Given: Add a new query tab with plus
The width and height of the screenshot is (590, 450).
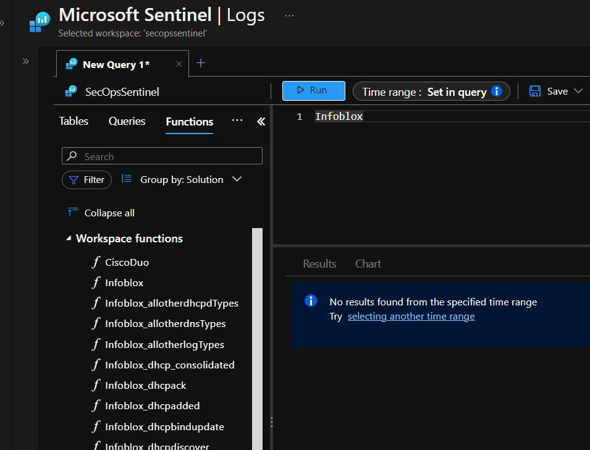Looking at the screenshot, I should (x=201, y=63).
